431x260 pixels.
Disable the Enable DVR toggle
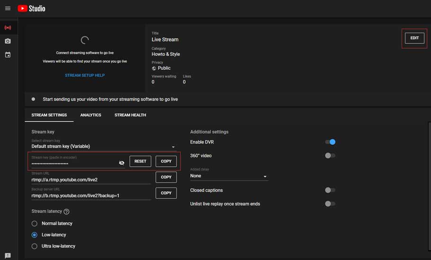(x=330, y=142)
